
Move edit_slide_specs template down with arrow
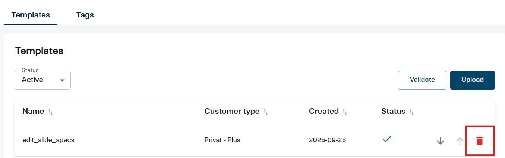click(x=441, y=141)
